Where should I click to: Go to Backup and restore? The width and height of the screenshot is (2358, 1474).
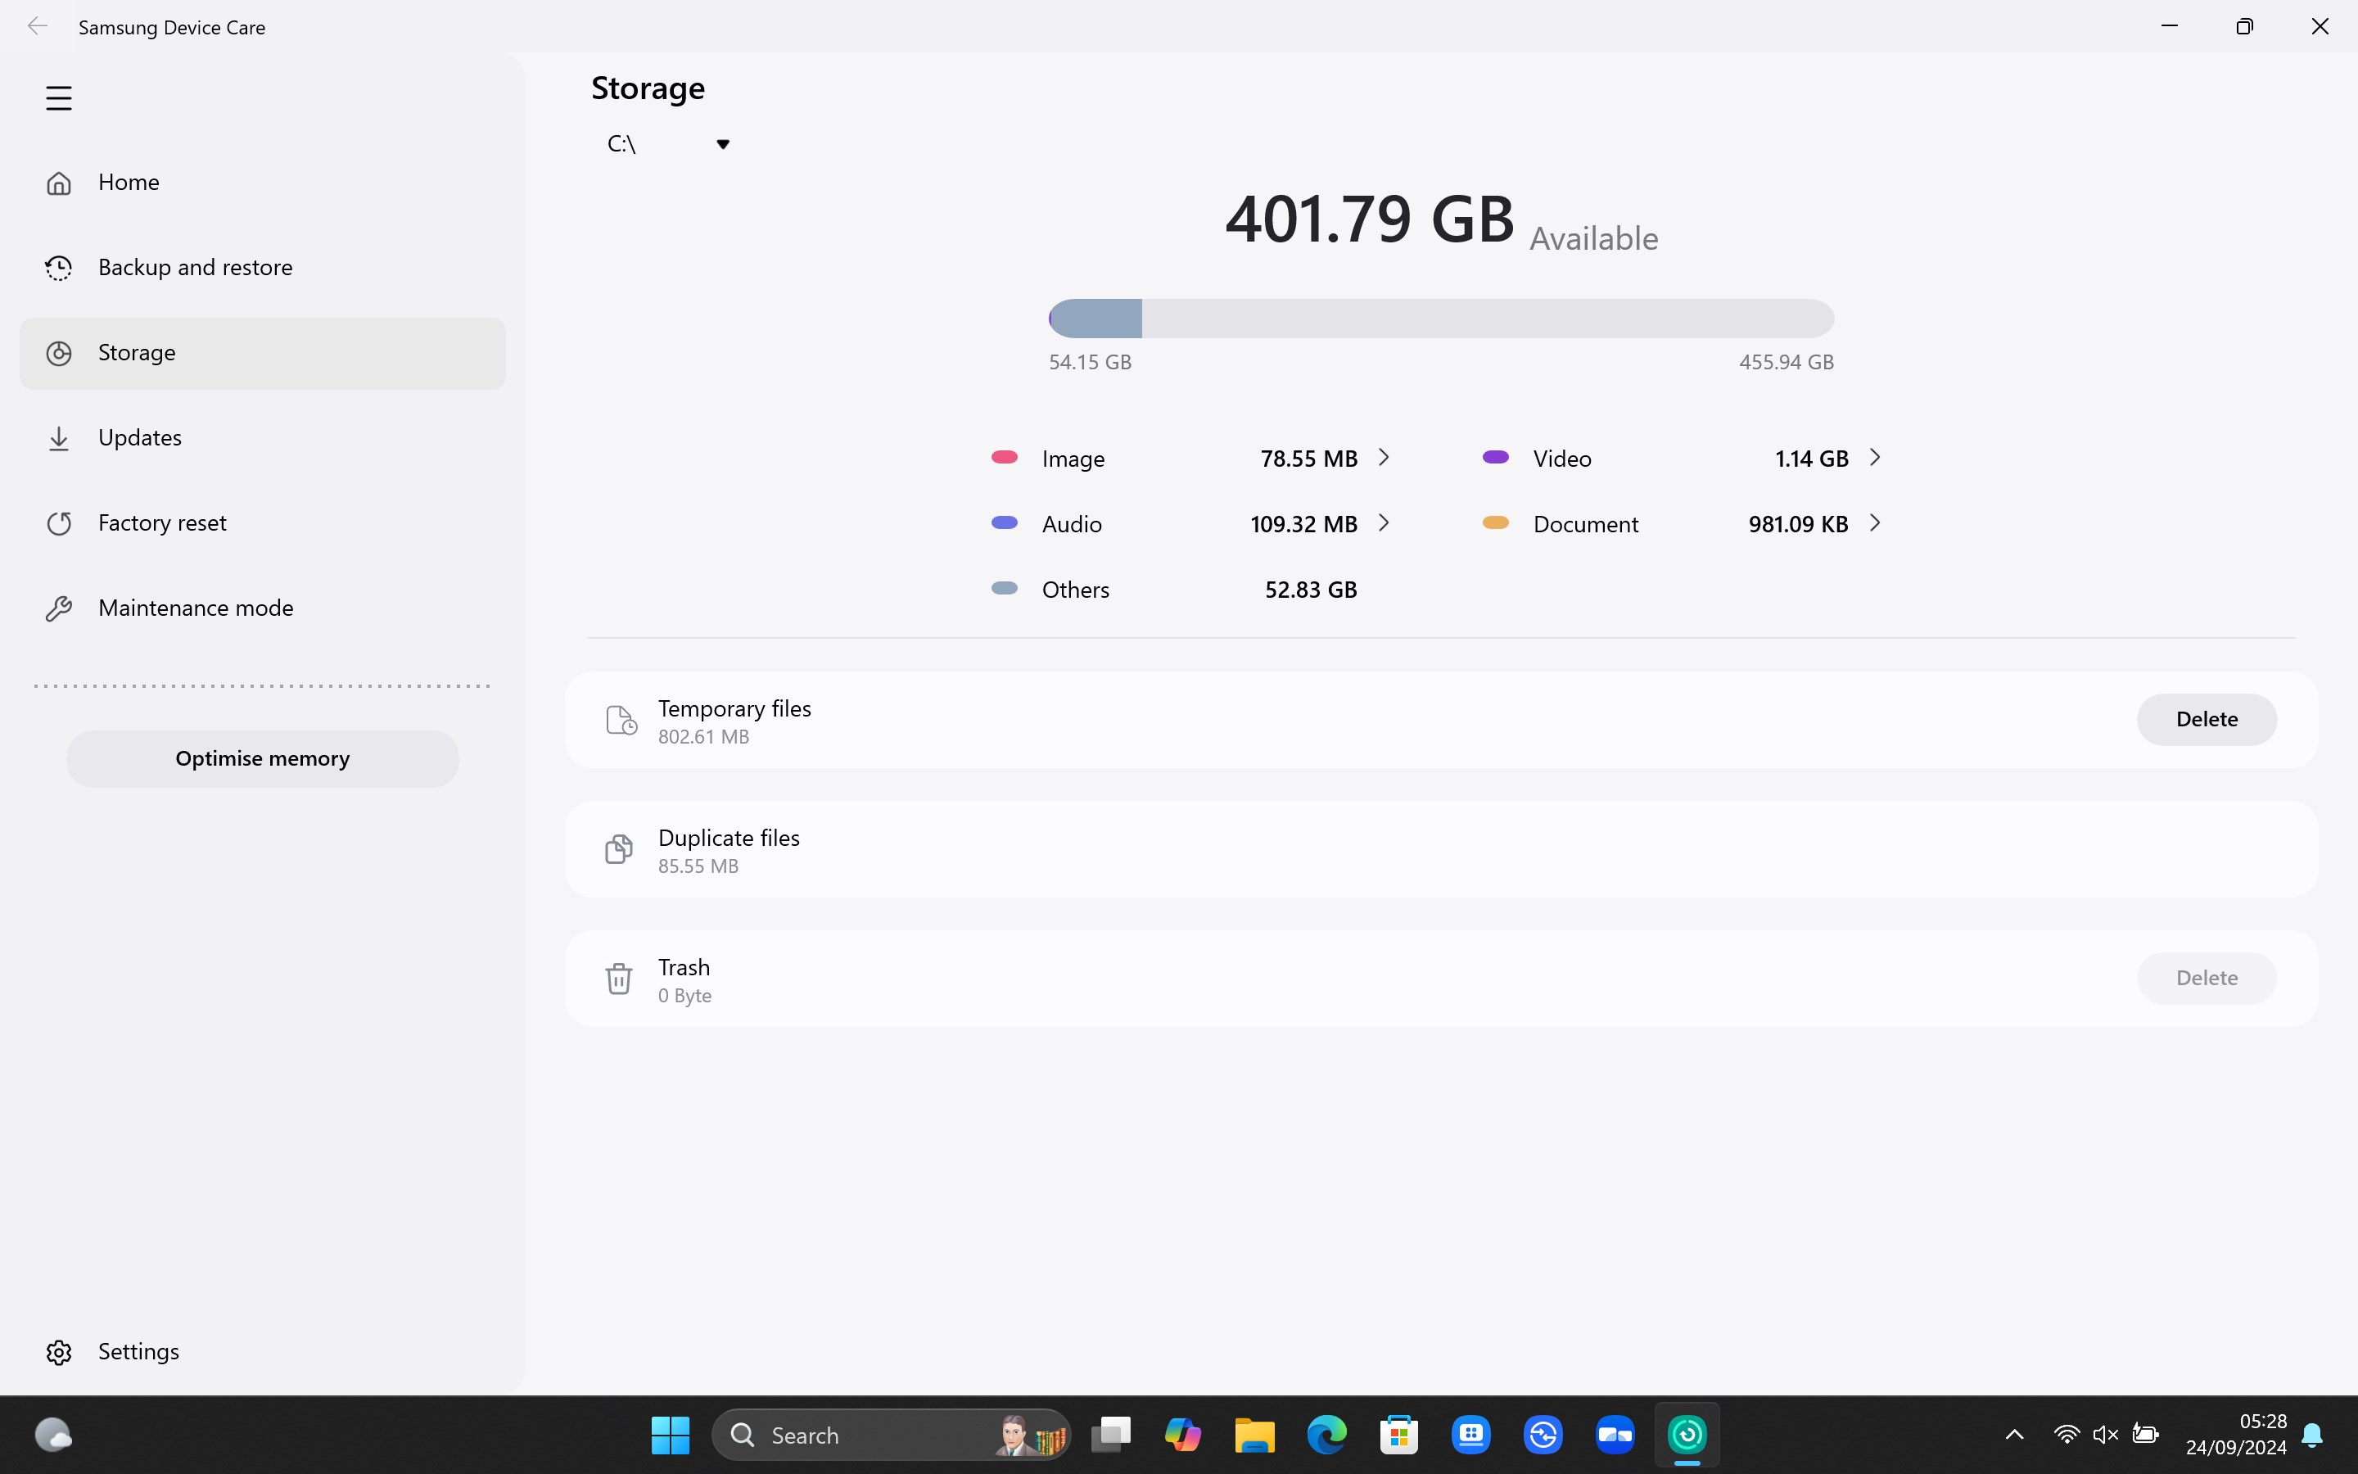195,267
